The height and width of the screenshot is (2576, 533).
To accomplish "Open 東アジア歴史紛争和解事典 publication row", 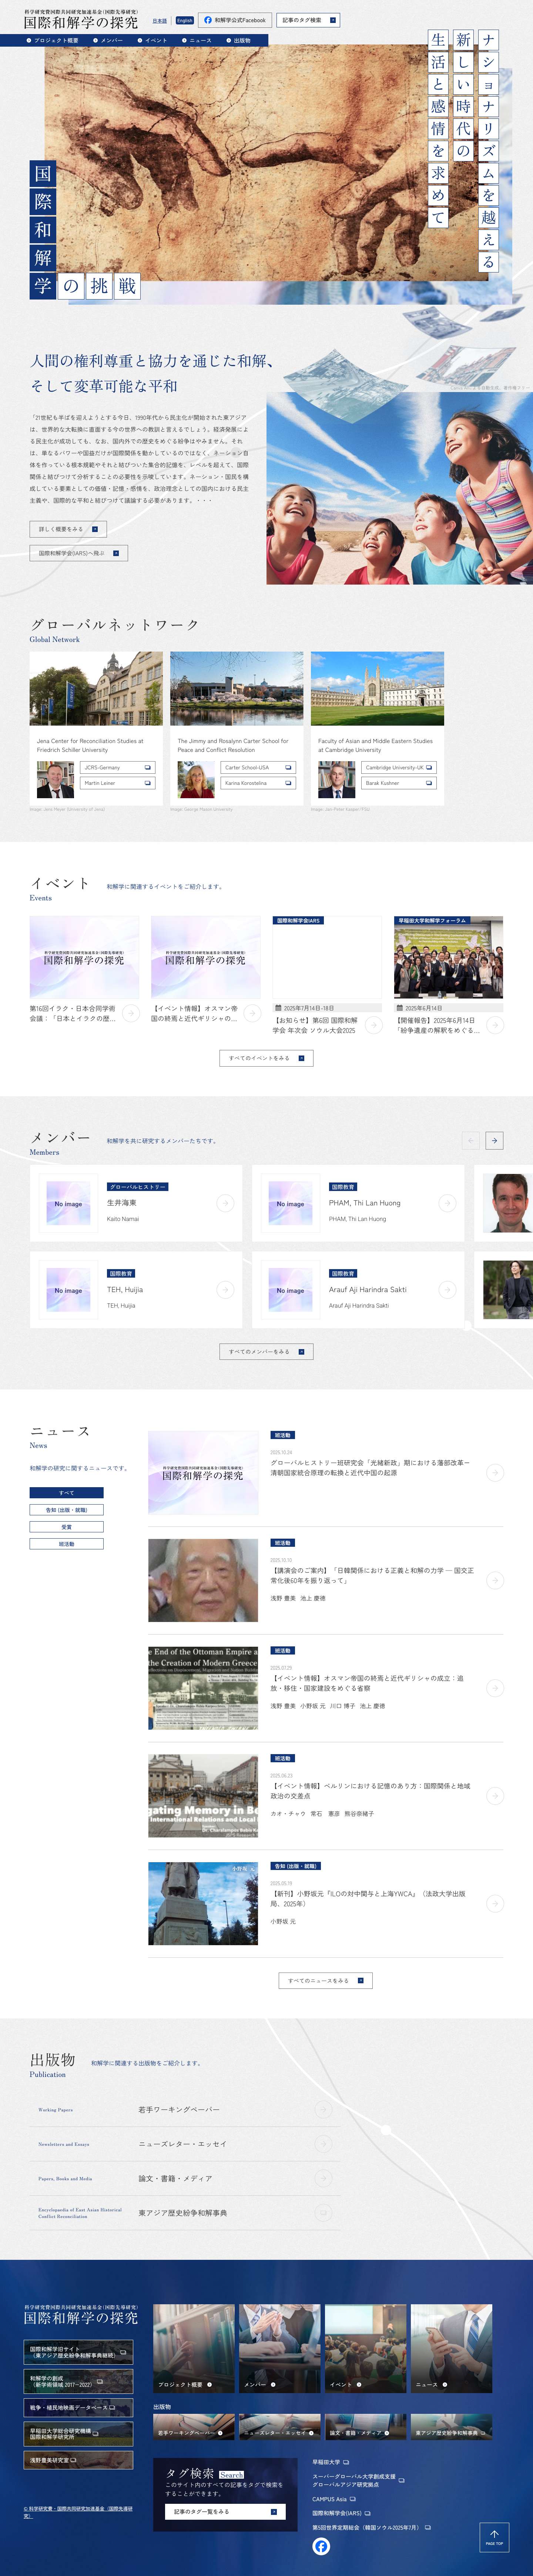I will click(185, 2213).
